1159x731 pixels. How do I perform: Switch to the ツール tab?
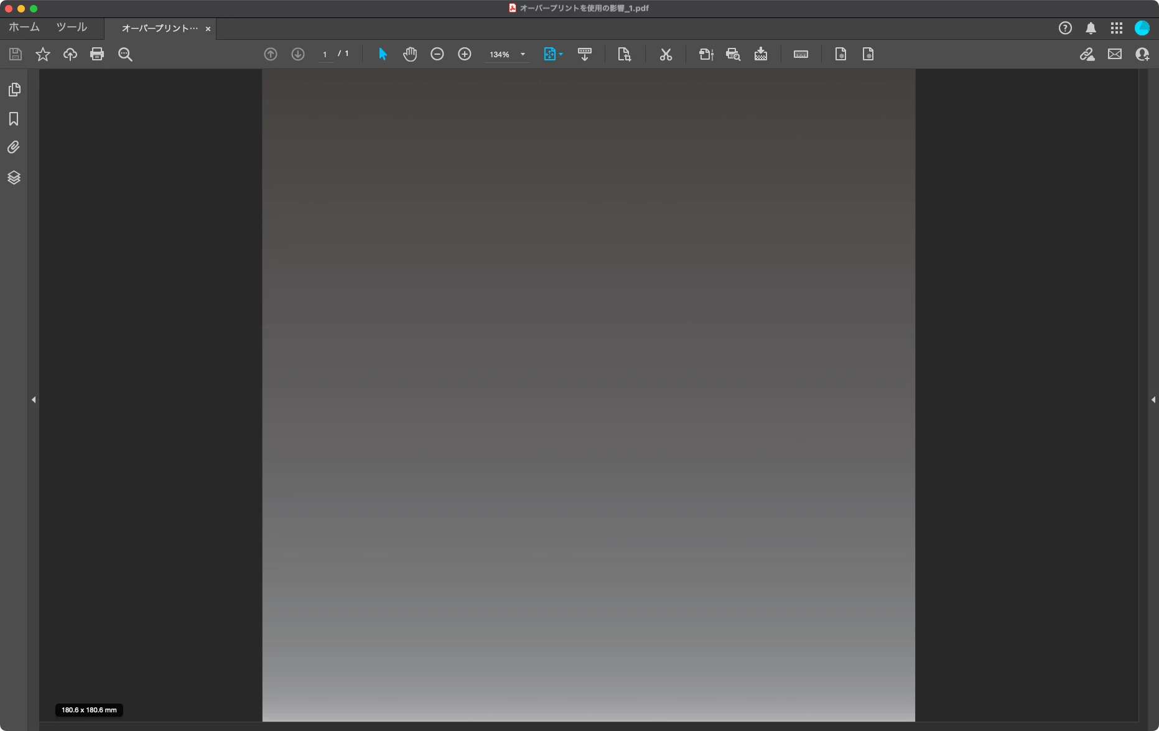click(72, 27)
